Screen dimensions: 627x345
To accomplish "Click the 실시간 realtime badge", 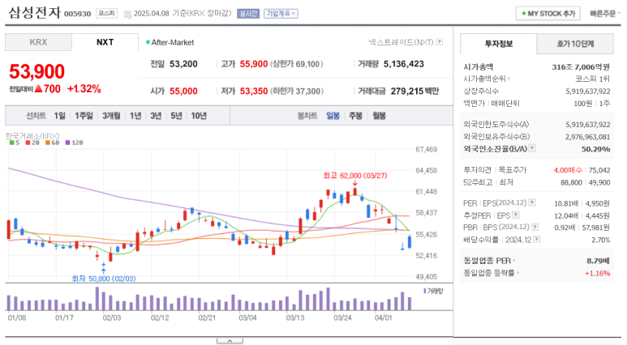I will [x=248, y=14].
